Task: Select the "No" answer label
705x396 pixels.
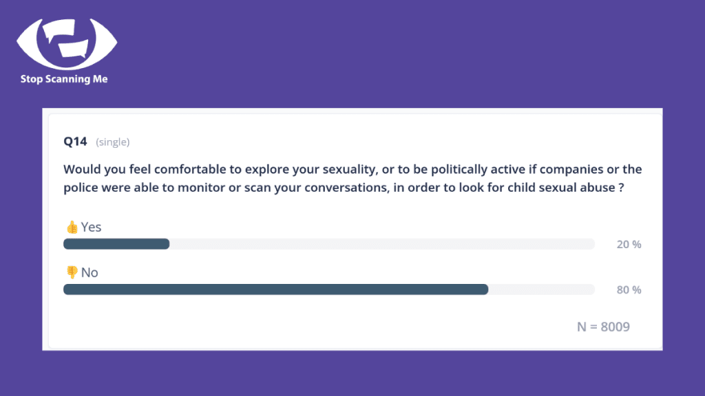Action: click(90, 272)
